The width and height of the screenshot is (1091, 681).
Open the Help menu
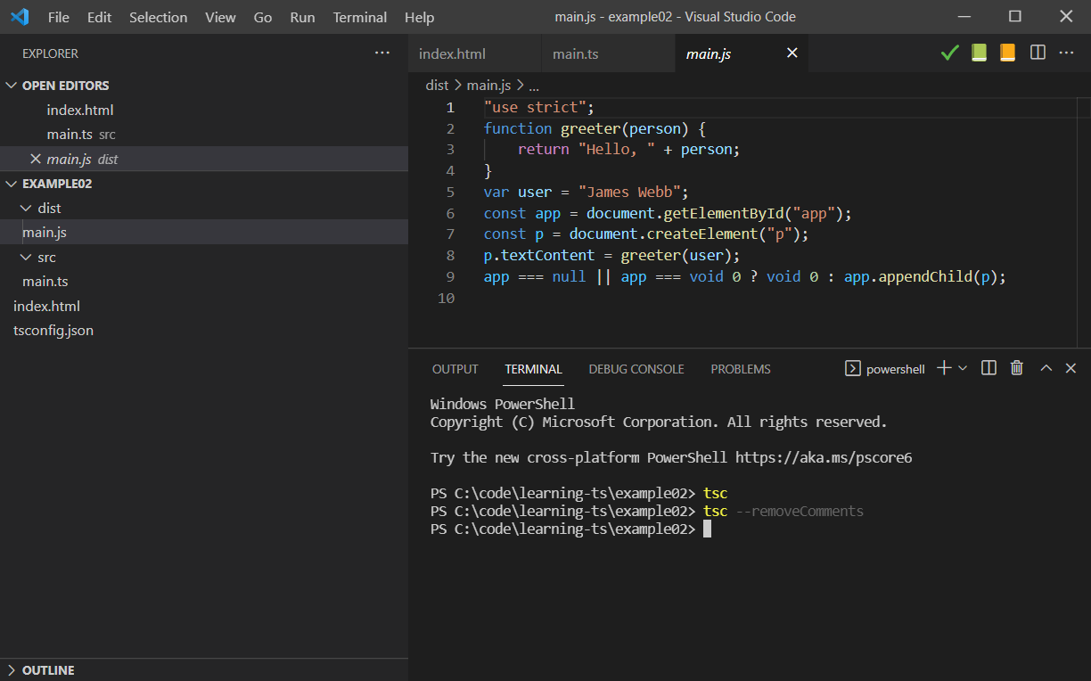pyautogui.click(x=419, y=17)
